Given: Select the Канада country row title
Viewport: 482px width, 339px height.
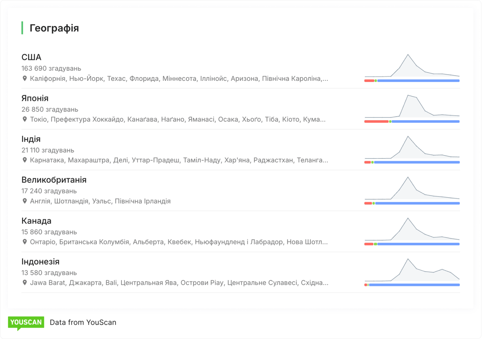Looking at the screenshot, I should 37,221.
